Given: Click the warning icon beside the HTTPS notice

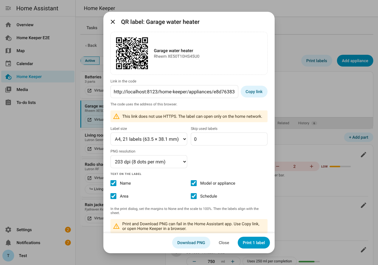Looking at the screenshot, I should [x=116, y=116].
